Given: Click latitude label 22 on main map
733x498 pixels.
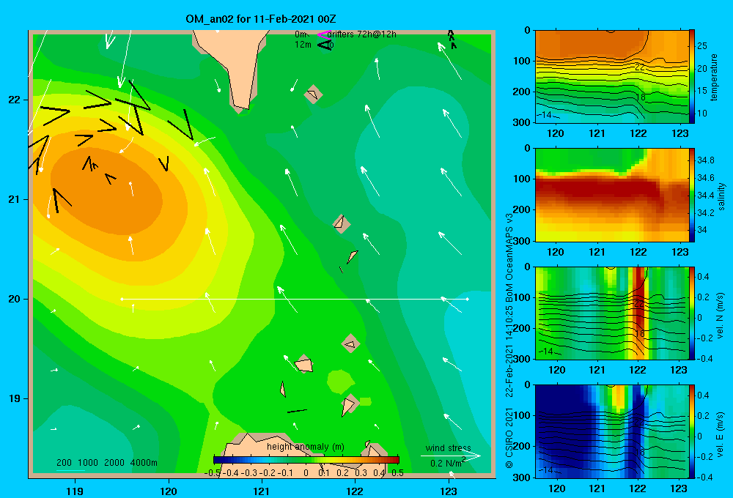Looking at the screenshot, I should [x=14, y=100].
